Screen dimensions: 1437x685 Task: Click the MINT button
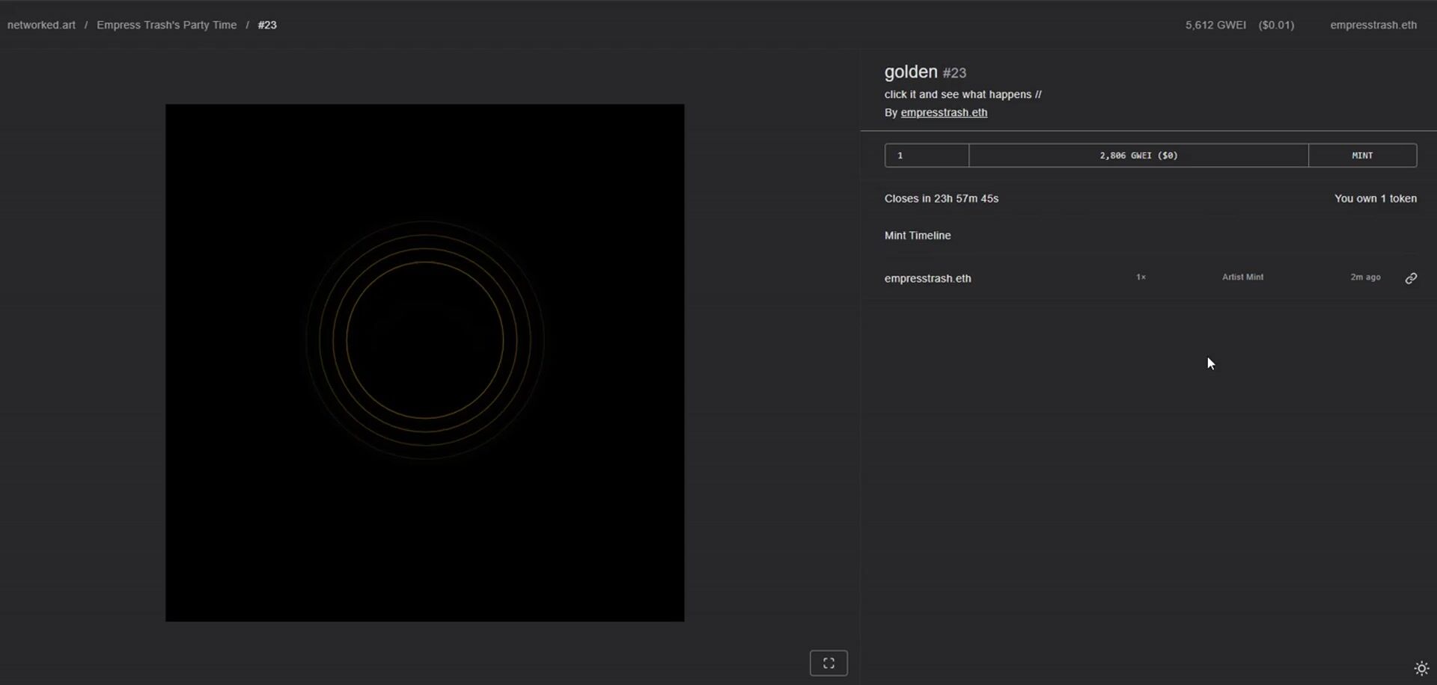[1362, 156]
